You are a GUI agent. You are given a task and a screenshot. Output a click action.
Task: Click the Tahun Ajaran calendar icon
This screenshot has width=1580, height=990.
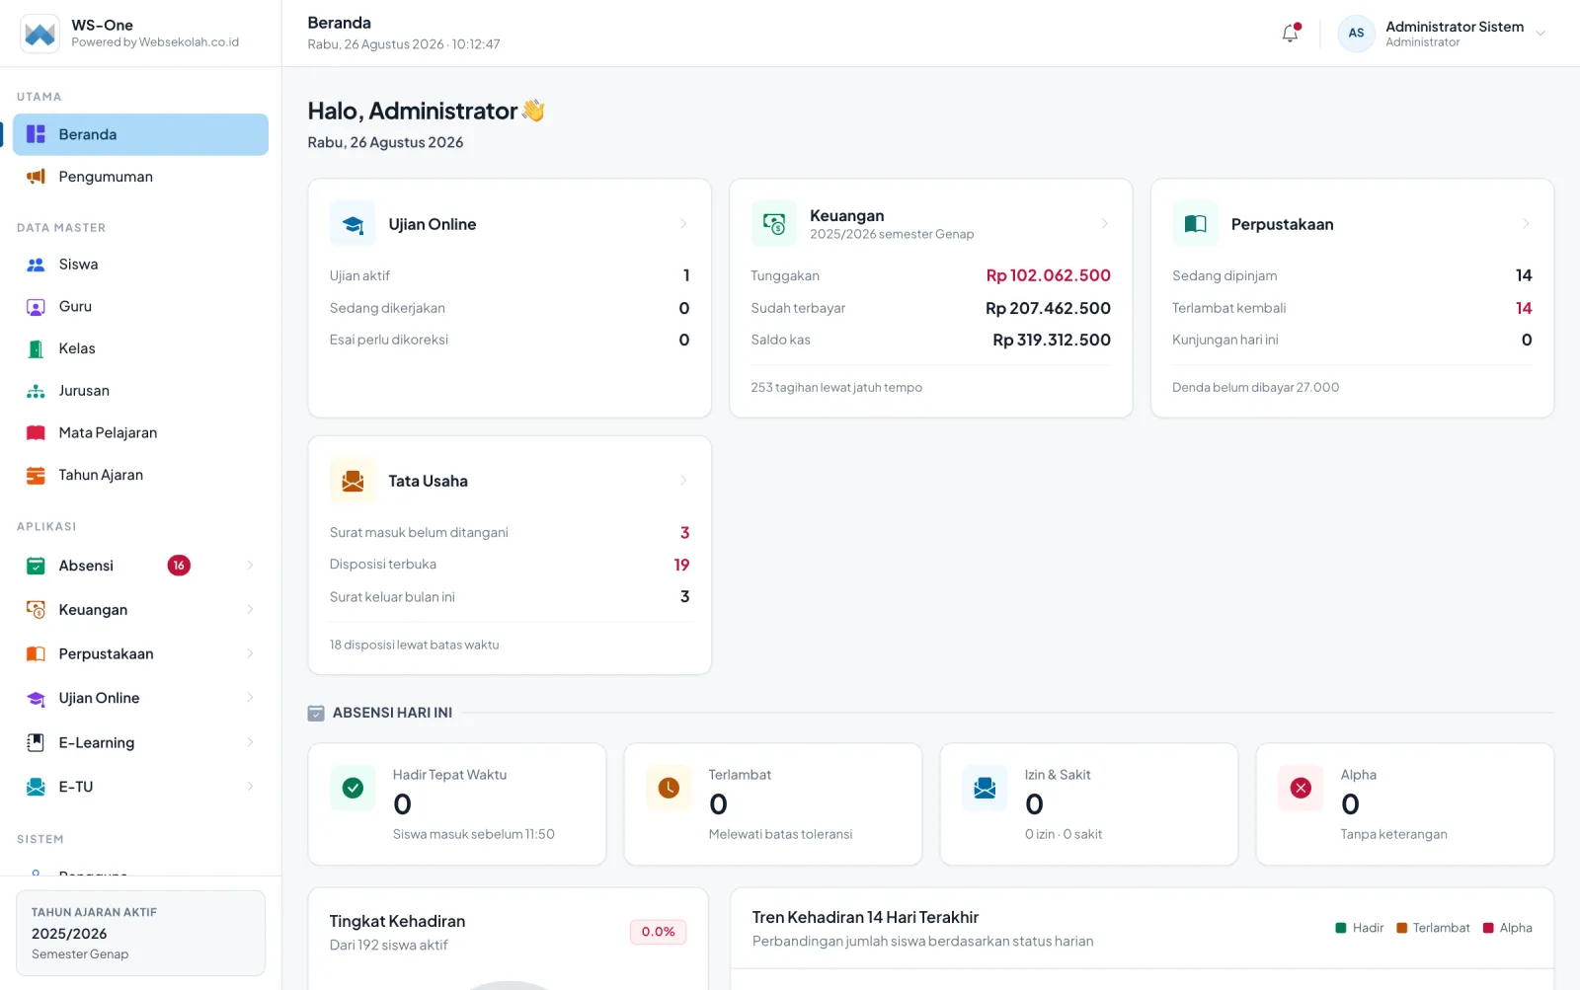(x=36, y=475)
